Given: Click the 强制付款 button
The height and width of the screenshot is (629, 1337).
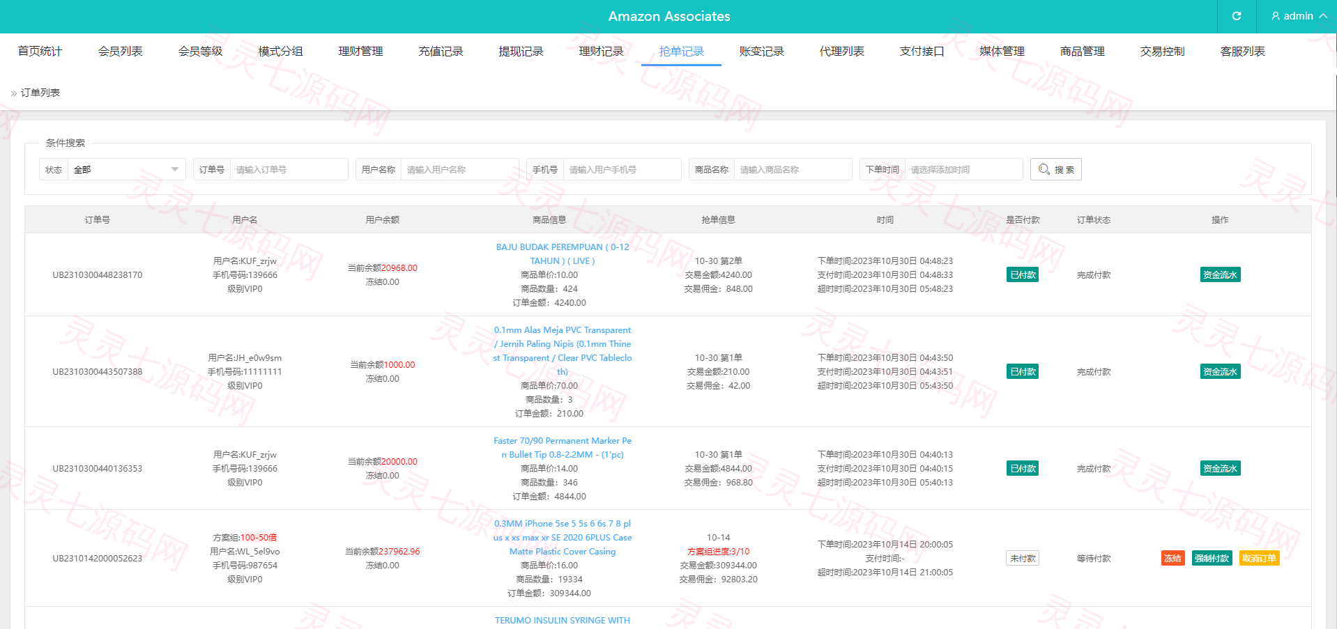Looking at the screenshot, I should point(1212,558).
